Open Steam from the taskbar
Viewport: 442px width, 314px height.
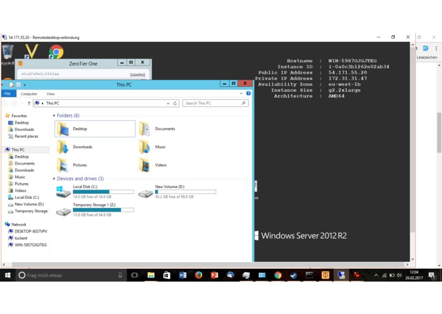click(x=293, y=275)
